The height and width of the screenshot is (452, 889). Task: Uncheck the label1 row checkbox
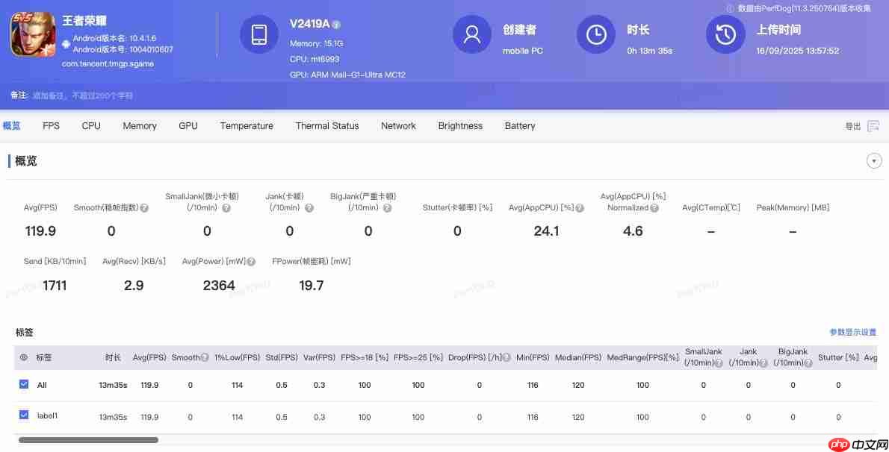point(23,415)
